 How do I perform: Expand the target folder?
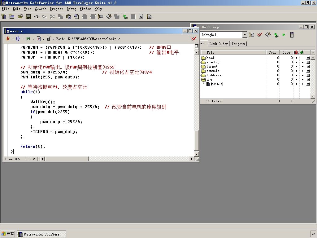(203, 66)
